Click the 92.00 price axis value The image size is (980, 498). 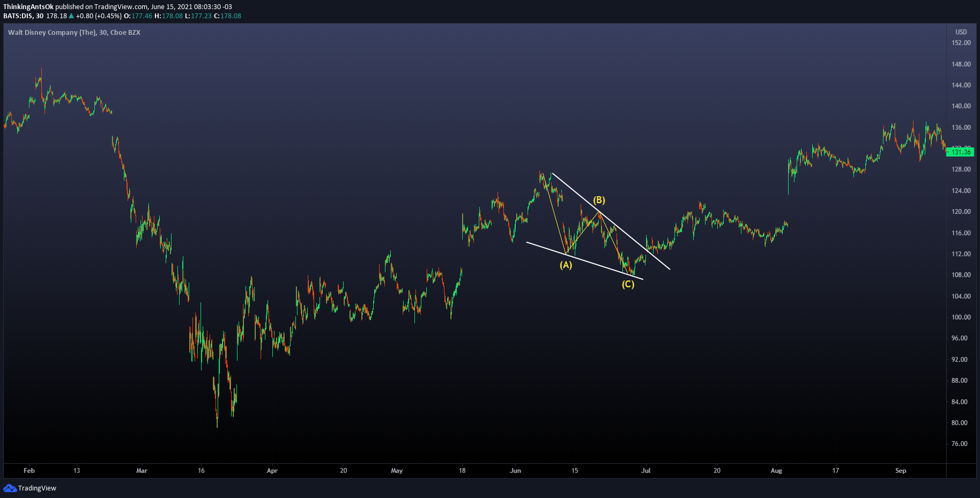coord(960,360)
